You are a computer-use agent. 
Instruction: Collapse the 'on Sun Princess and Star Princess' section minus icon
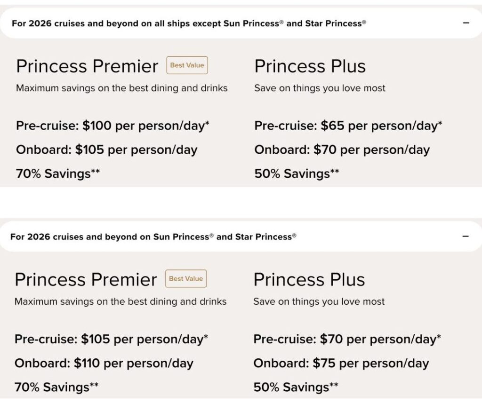[x=466, y=236]
